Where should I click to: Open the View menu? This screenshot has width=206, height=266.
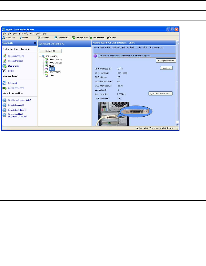click(15, 34)
